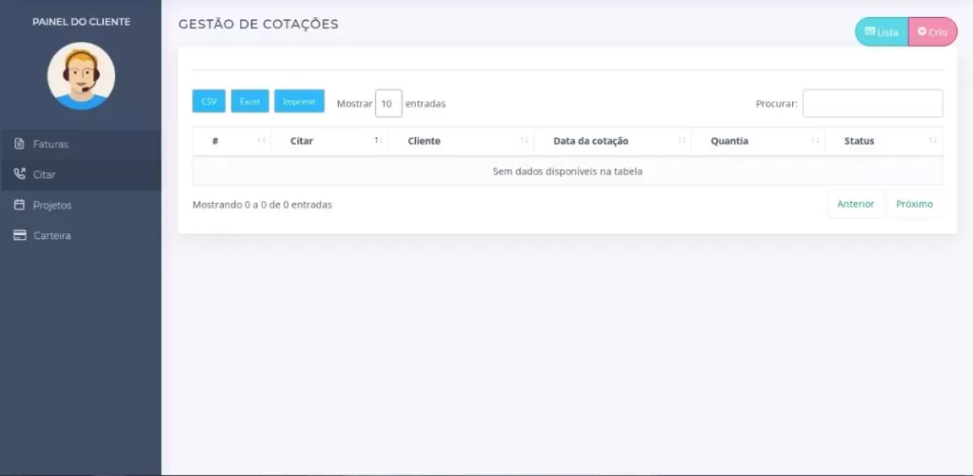Screen dimensions: 973x476
Task: Switch to Lista view button
Action: [x=882, y=31]
